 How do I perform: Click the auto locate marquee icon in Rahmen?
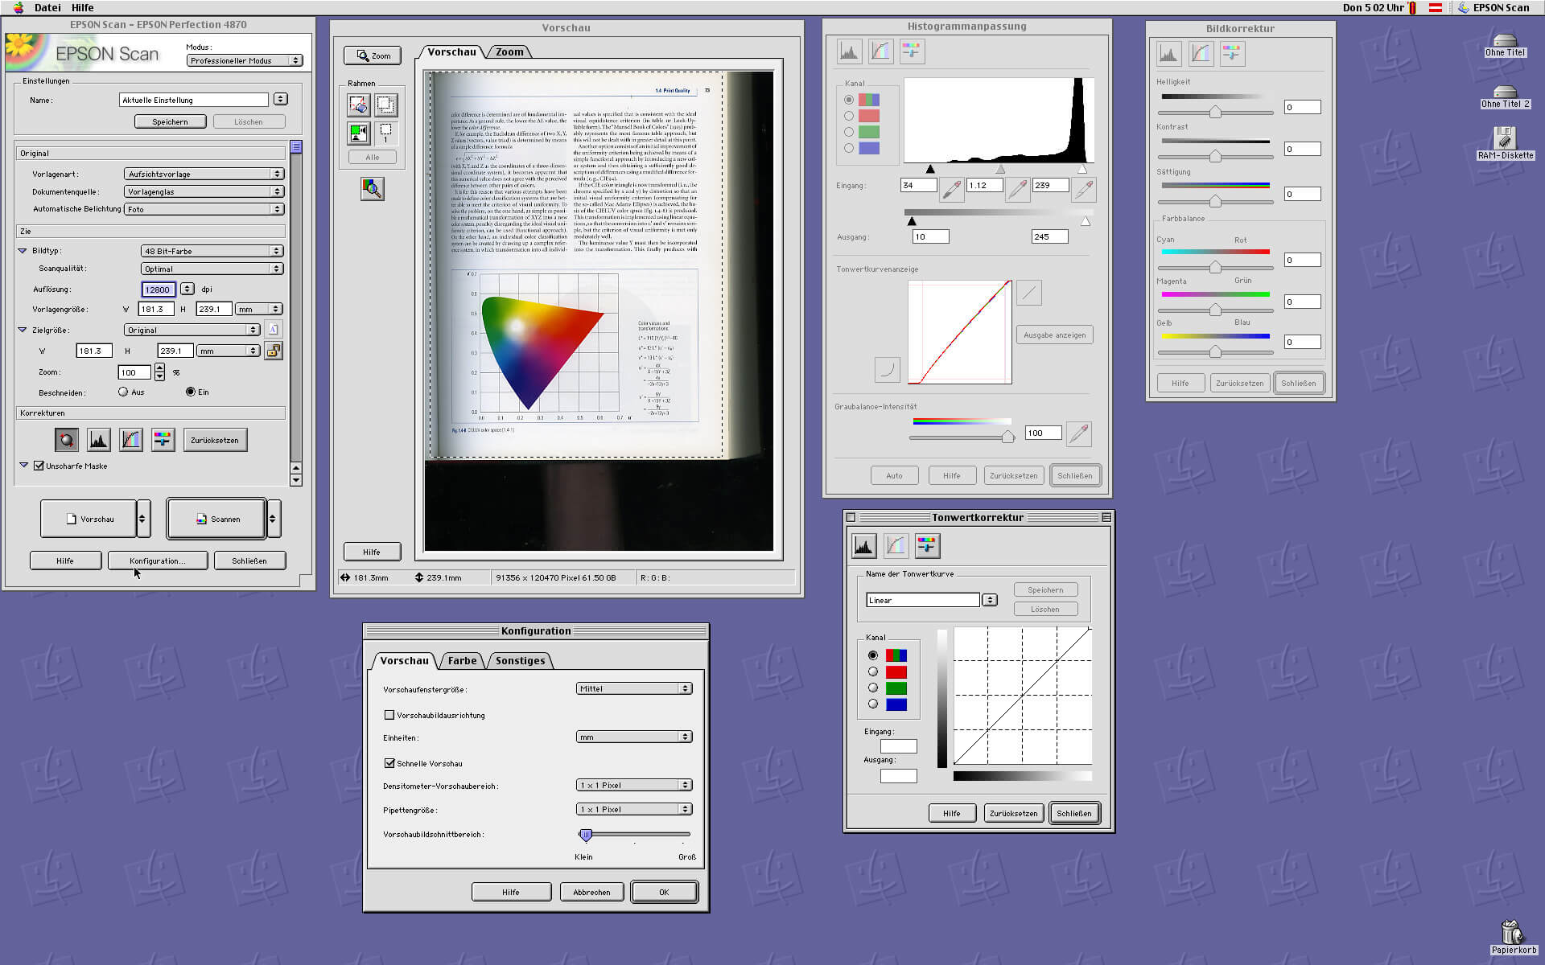pyautogui.click(x=359, y=132)
